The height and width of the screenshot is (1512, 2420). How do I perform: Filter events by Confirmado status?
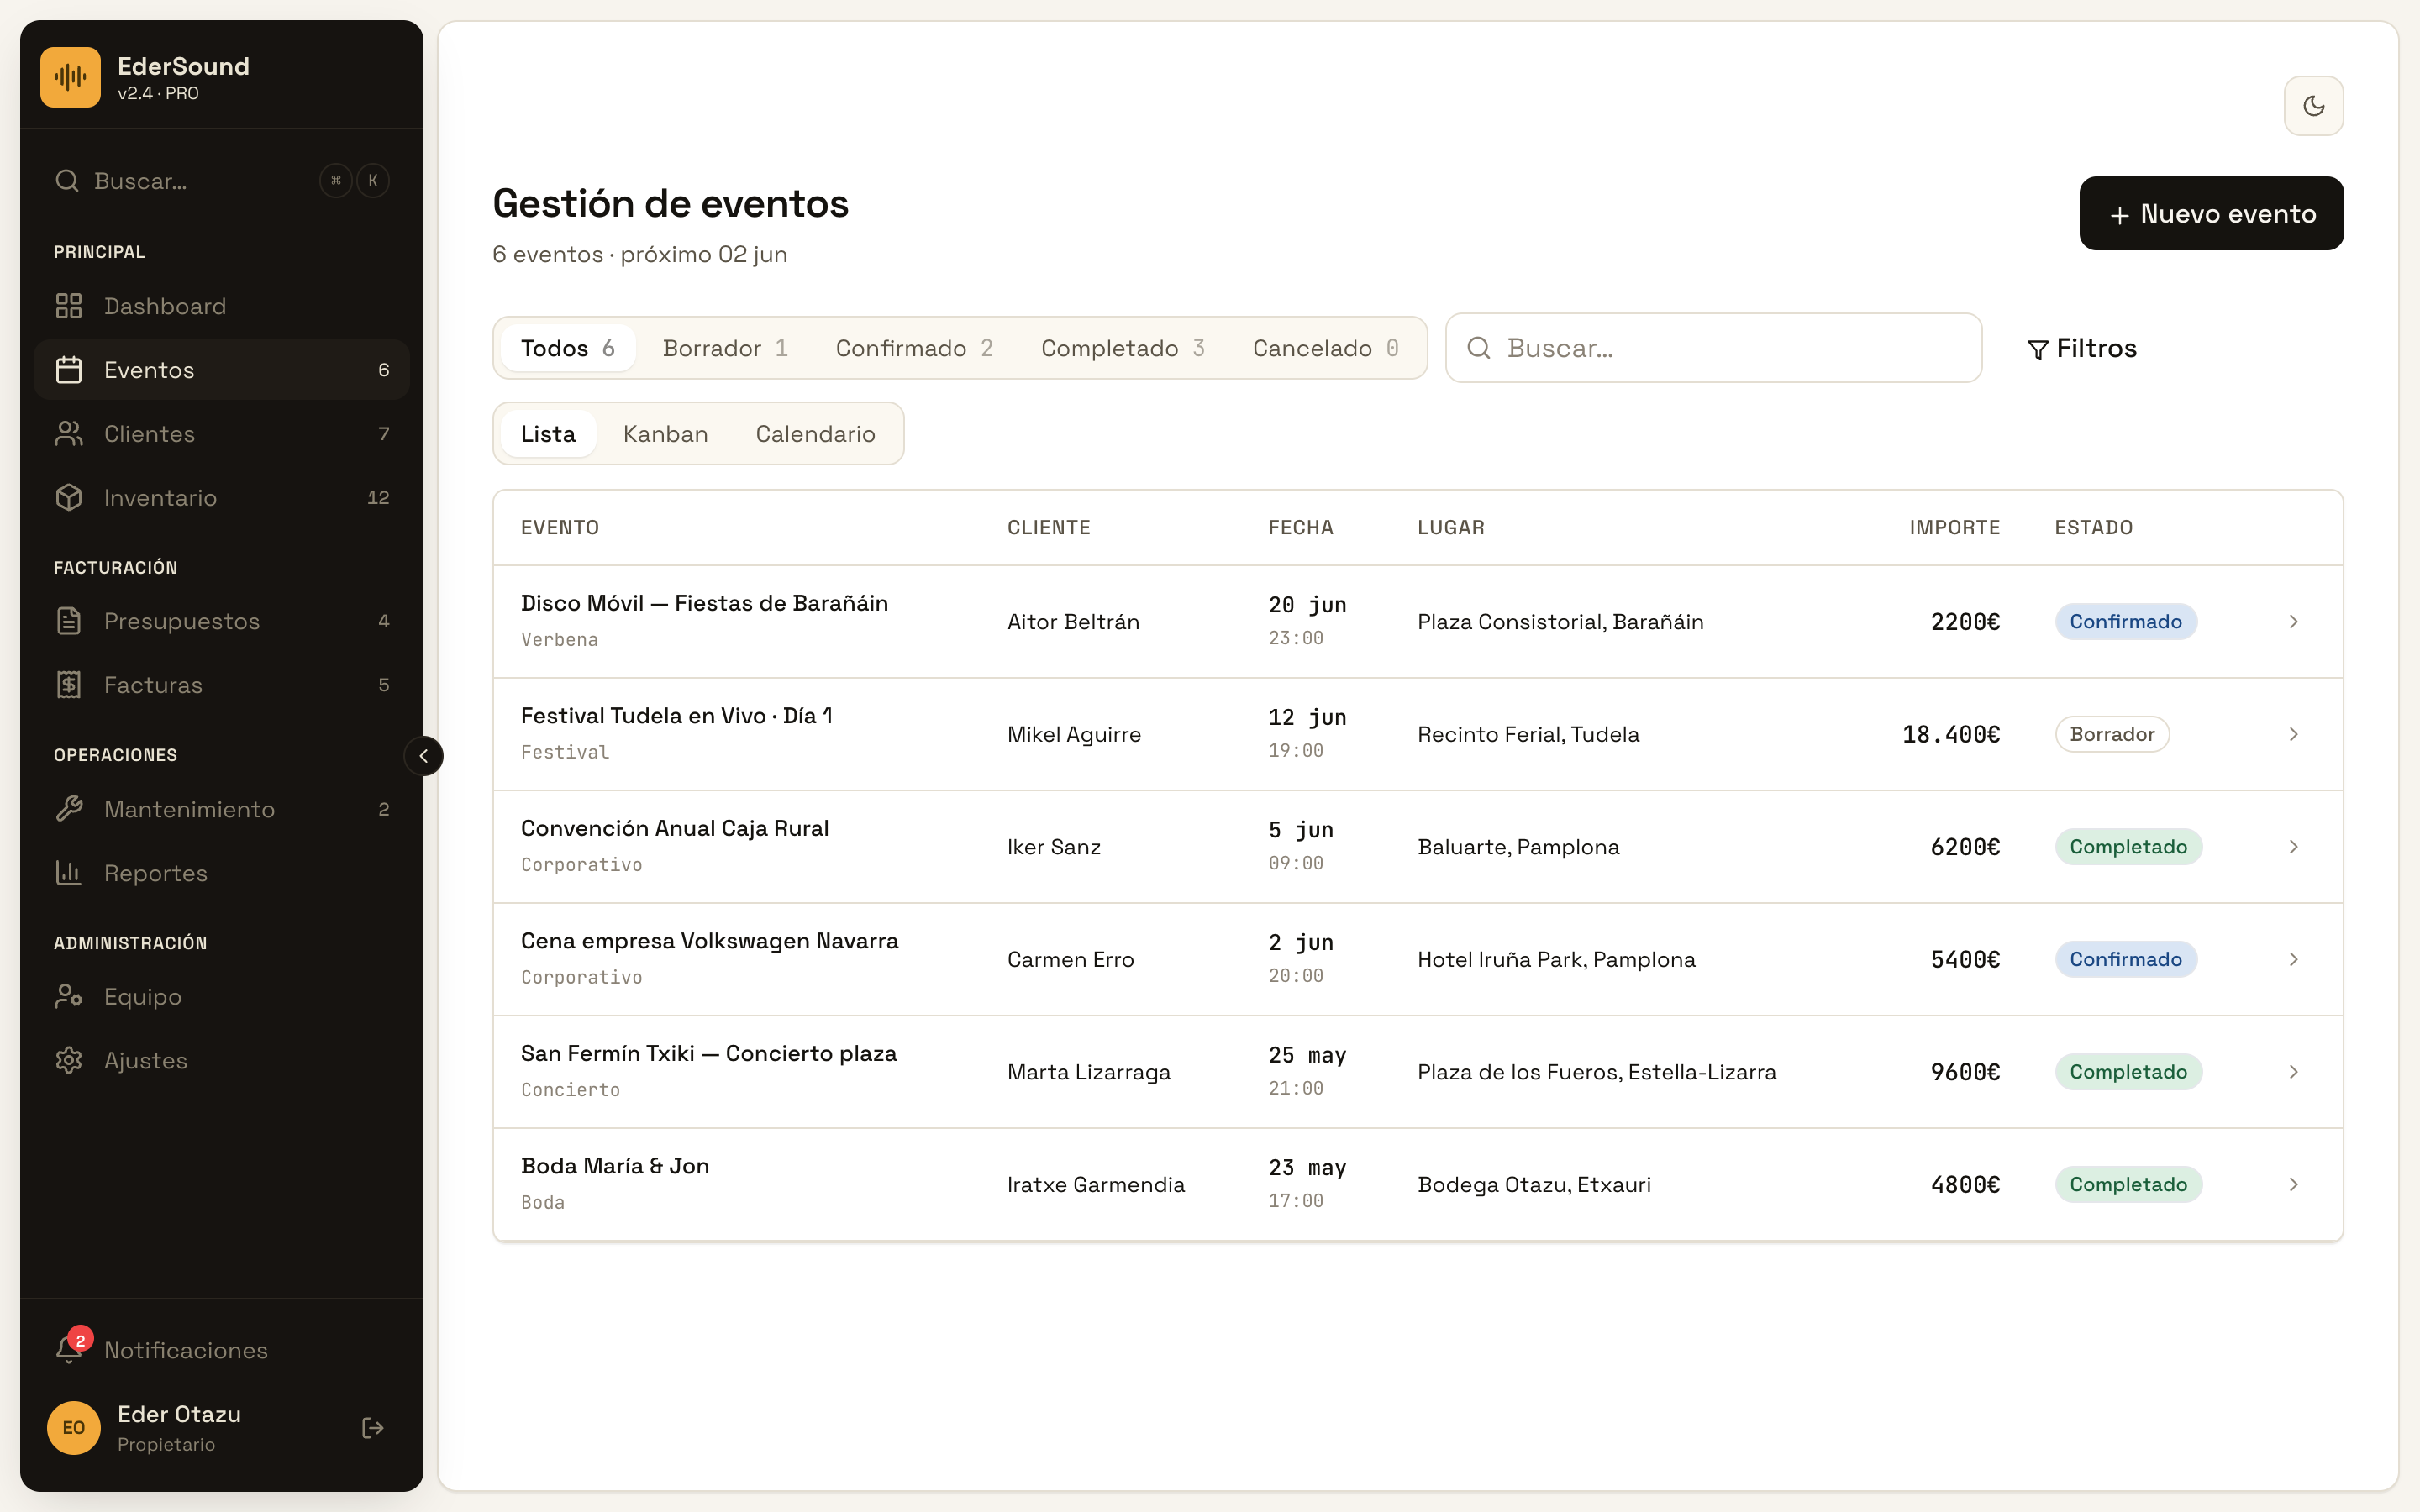[914, 348]
